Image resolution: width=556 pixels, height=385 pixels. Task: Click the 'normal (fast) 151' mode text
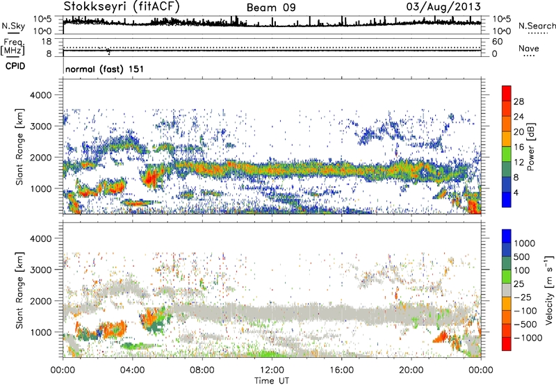point(105,69)
